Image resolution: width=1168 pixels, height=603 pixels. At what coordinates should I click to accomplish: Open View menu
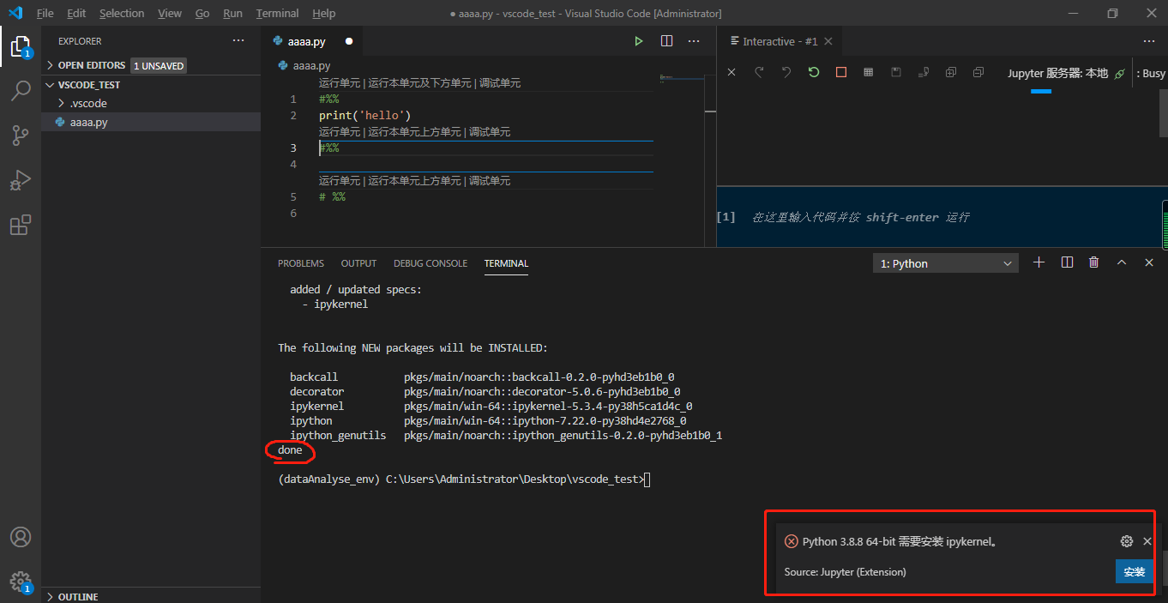point(170,13)
